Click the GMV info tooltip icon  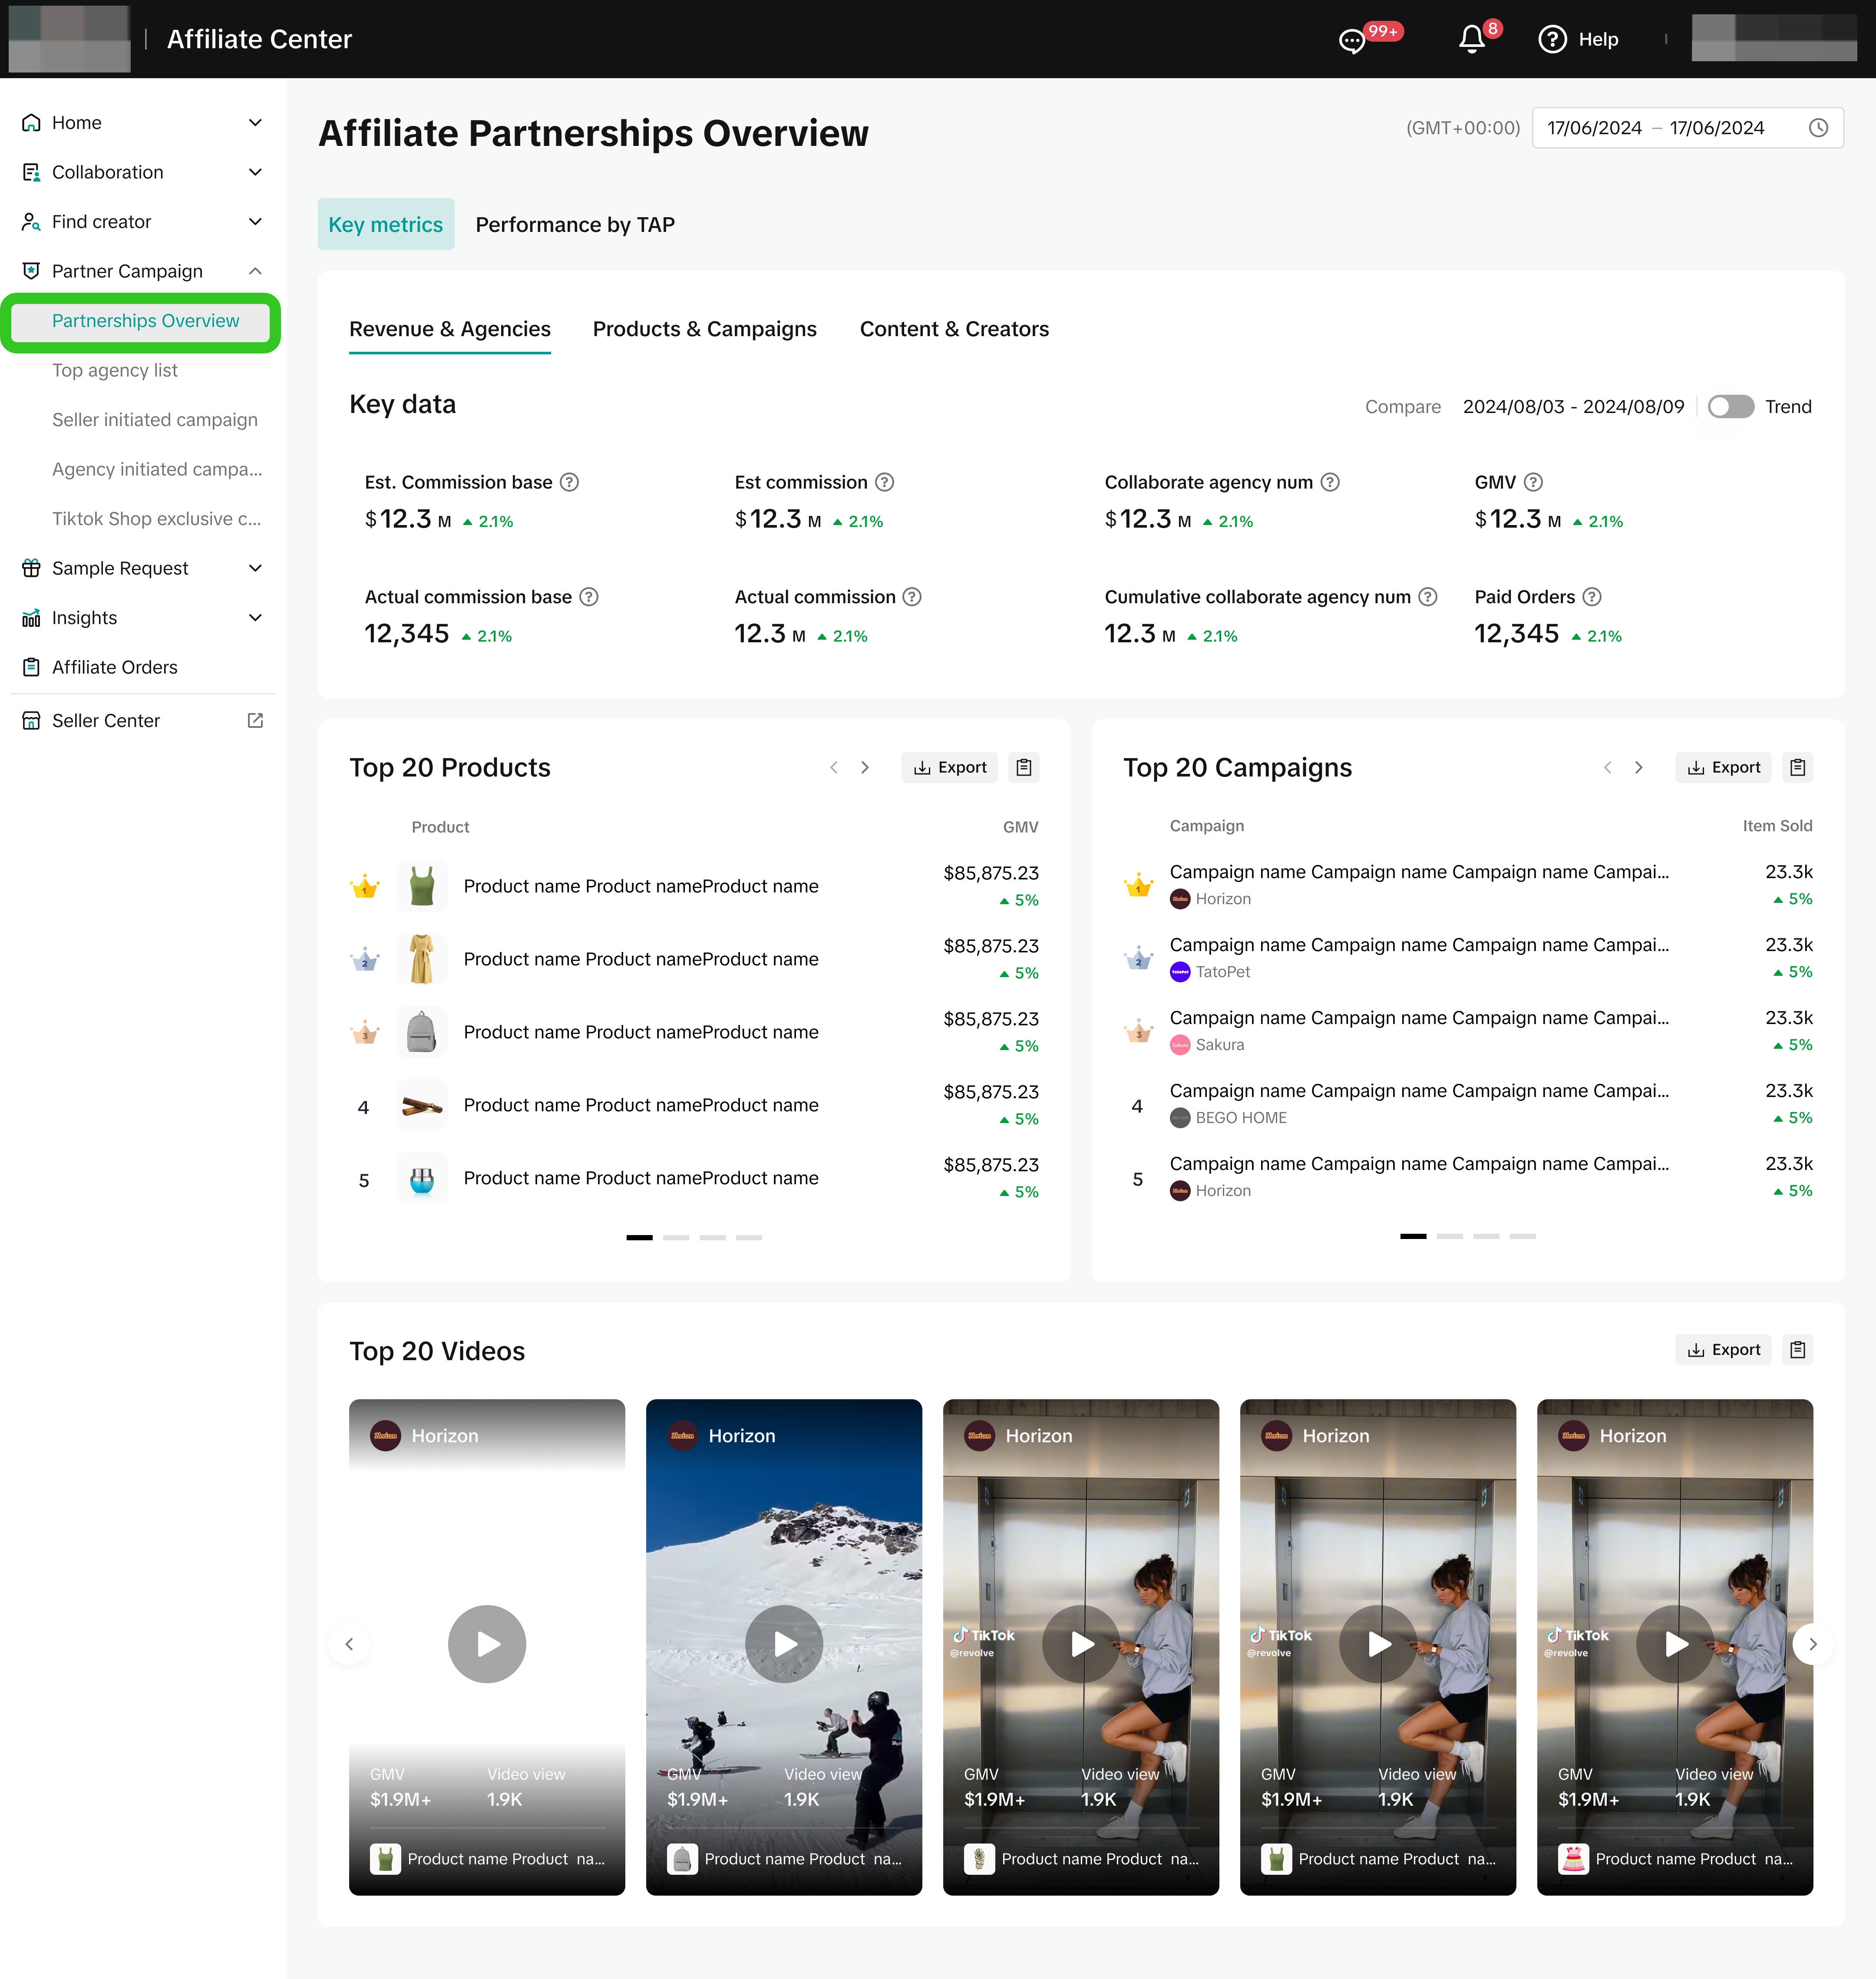[x=1533, y=482]
